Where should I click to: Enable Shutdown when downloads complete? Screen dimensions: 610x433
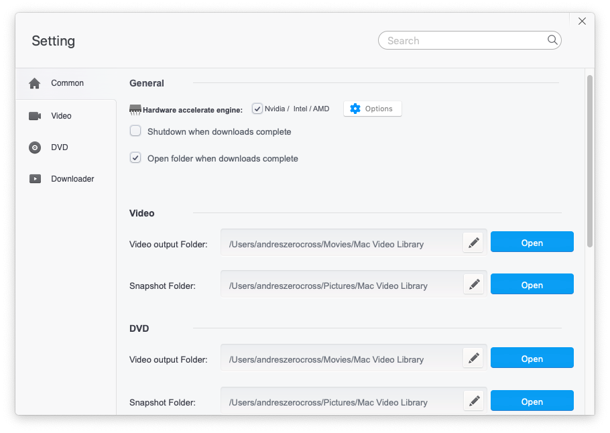pyautogui.click(x=135, y=131)
